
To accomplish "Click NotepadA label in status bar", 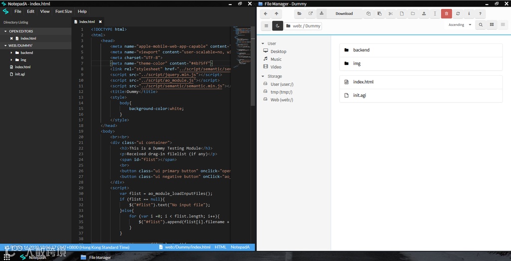I will tap(240, 248).
